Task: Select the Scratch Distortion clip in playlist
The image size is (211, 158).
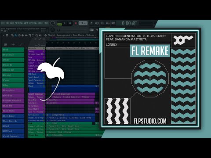Action: (73, 94)
